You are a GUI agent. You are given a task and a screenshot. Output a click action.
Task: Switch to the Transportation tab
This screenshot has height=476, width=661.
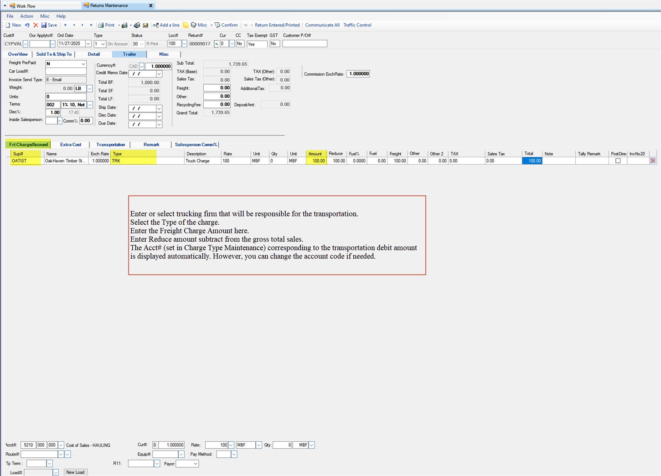click(x=110, y=145)
